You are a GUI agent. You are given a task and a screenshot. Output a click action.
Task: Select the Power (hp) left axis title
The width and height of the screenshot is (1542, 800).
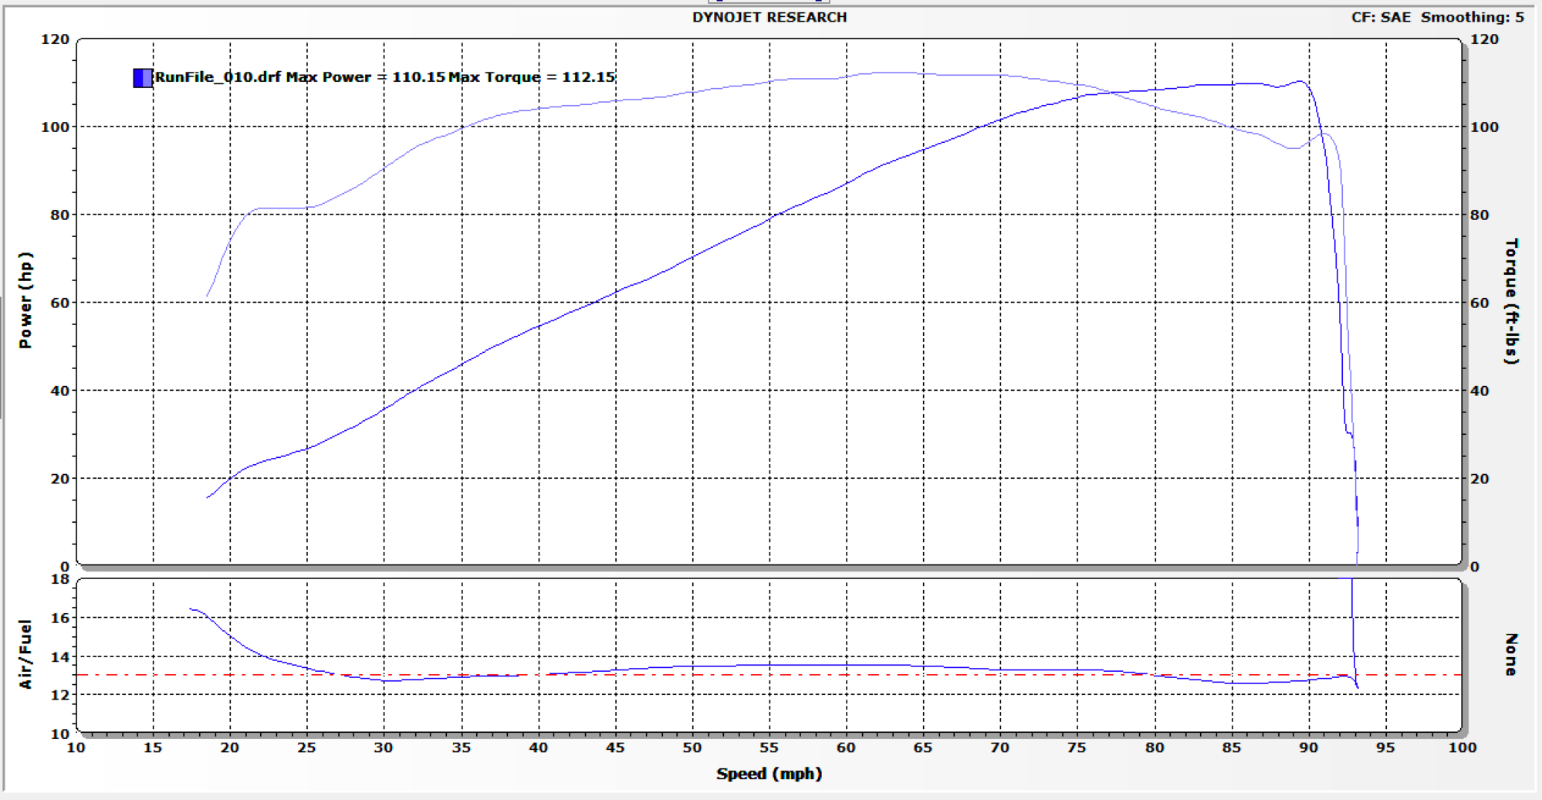[25, 300]
